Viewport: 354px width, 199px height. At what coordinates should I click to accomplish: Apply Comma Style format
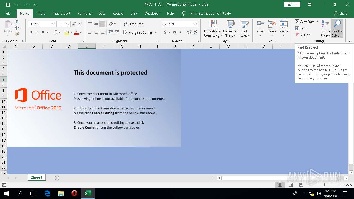181,32
